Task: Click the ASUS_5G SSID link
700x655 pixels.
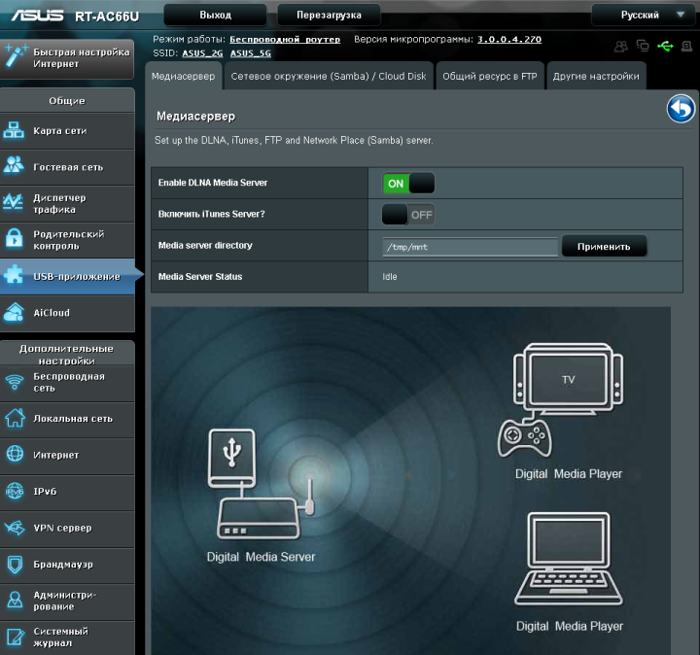Action: (x=251, y=53)
